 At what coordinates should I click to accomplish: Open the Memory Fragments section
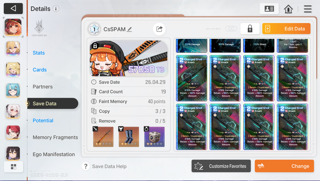pyautogui.click(x=55, y=137)
